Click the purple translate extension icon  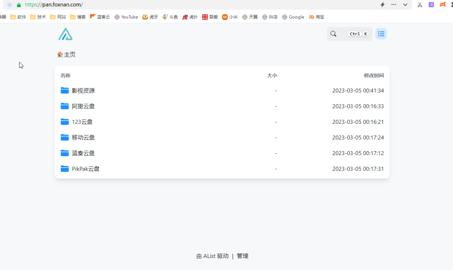pyautogui.click(x=431, y=4)
